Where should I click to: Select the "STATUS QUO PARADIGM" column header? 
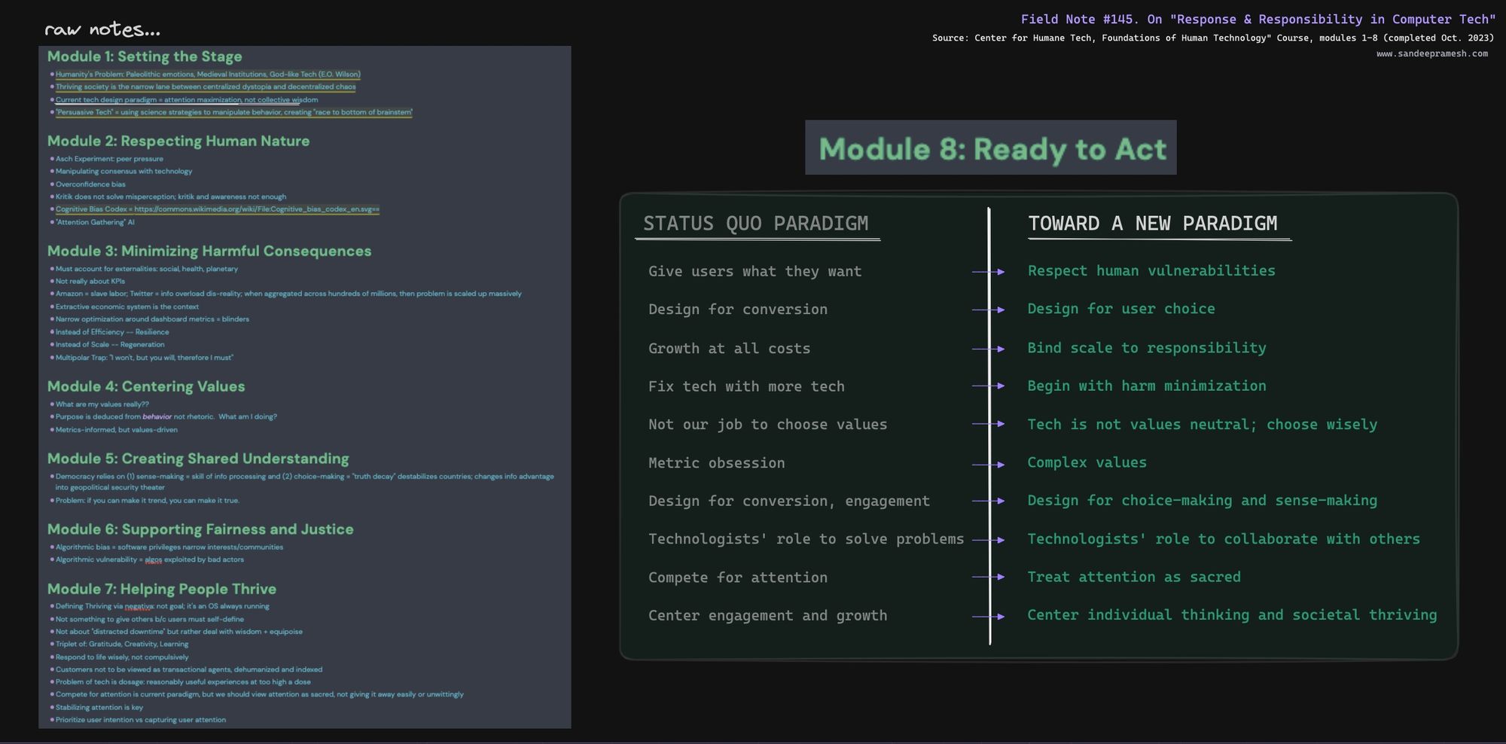pyautogui.click(x=755, y=224)
